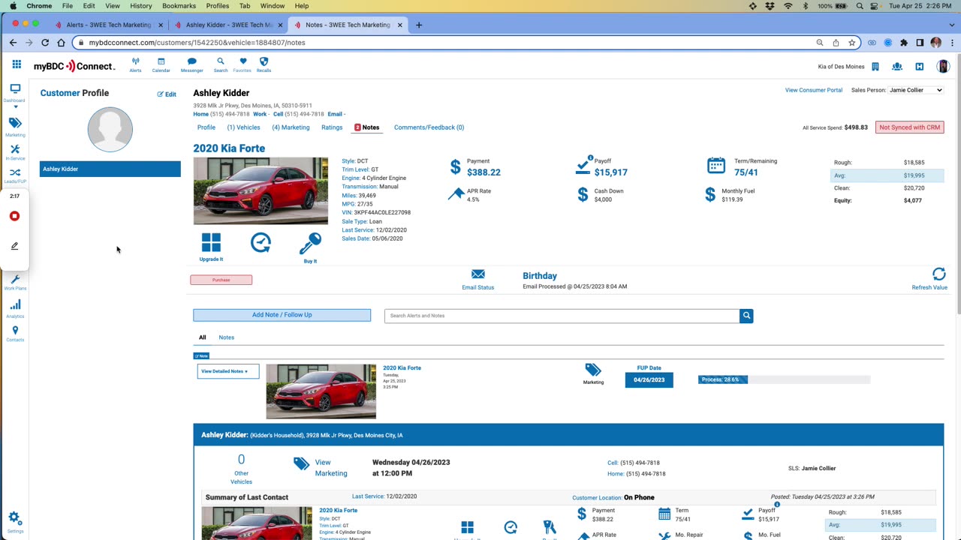This screenshot has height=540, width=961.
Task: Open Analytics bar chart icon
Action: (15, 308)
